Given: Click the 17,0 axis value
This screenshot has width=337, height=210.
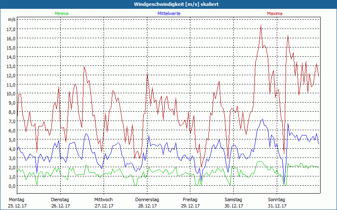Looking at the screenshot, I should (11, 29).
